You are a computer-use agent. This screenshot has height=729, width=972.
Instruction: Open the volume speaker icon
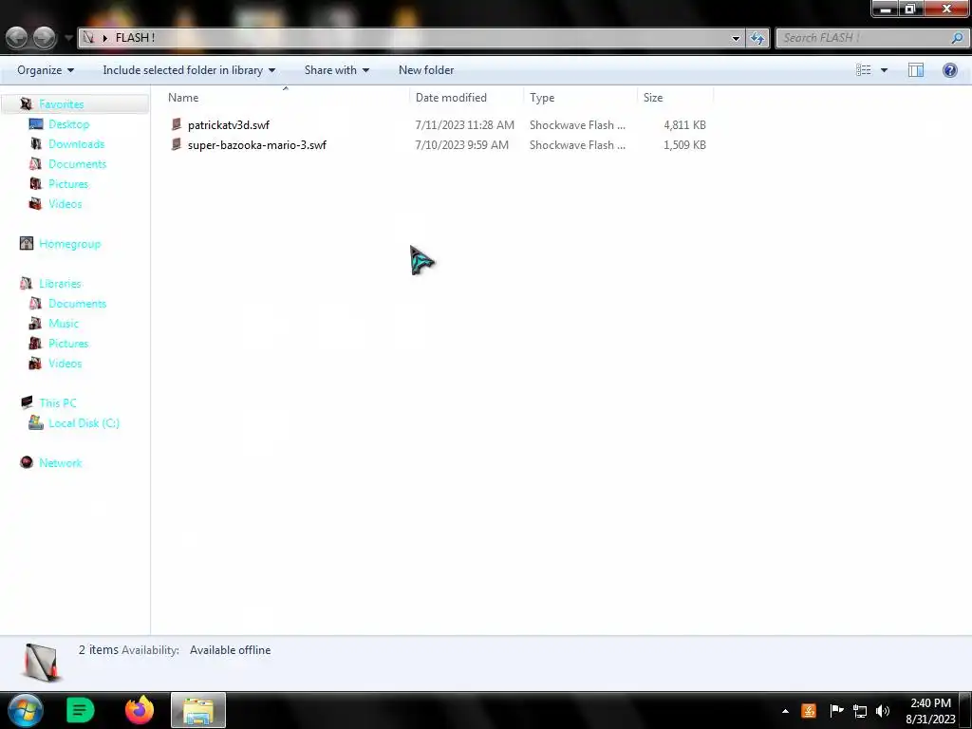(x=883, y=711)
